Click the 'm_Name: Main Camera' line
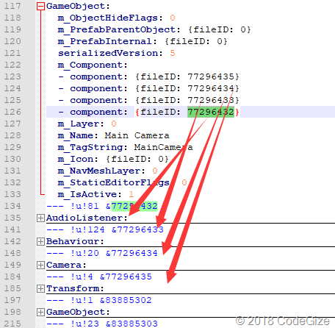Screen dimensions: 335x328 pos(113,135)
